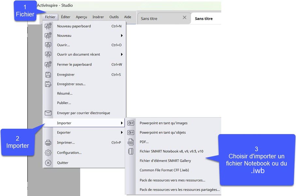Click the circled X Quitter icon

click(48, 163)
